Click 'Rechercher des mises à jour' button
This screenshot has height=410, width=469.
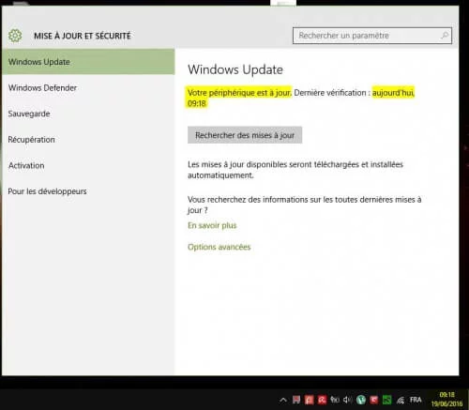point(245,135)
